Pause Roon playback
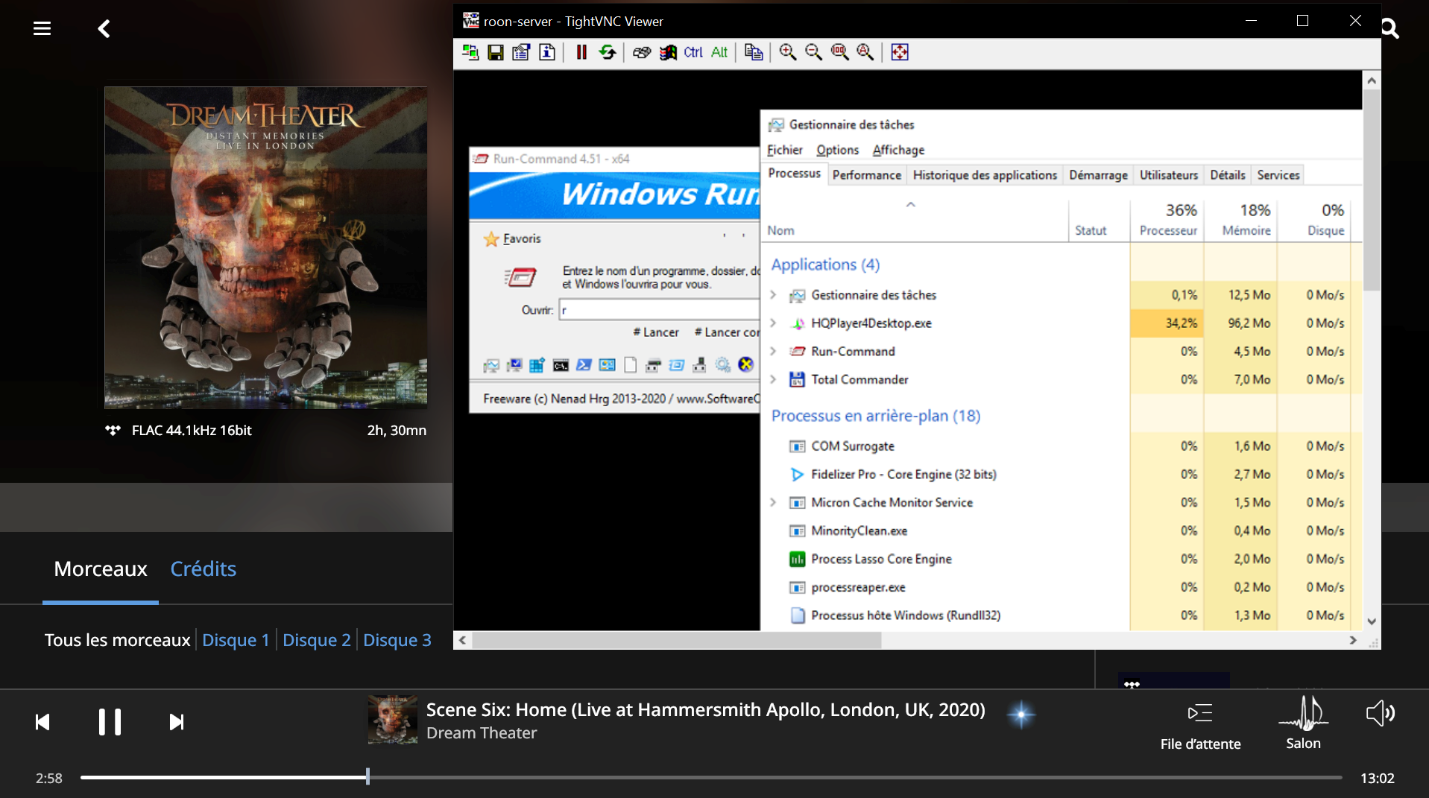This screenshot has width=1429, height=798. coord(110,722)
